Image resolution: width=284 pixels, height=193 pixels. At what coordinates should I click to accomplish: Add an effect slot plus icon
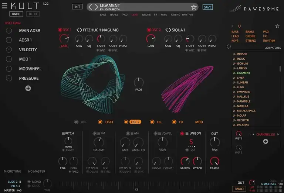(266, 141)
